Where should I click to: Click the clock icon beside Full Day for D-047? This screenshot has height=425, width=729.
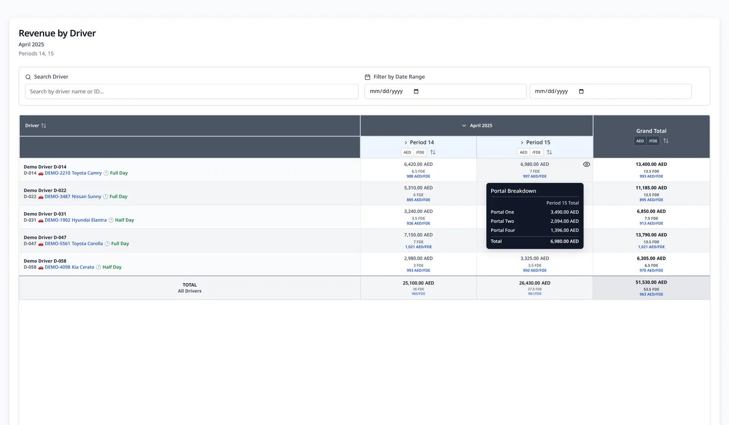(107, 244)
